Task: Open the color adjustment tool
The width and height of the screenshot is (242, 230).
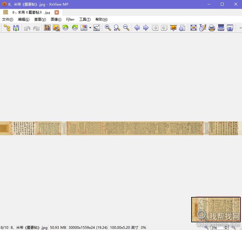Action: (84, 28)
